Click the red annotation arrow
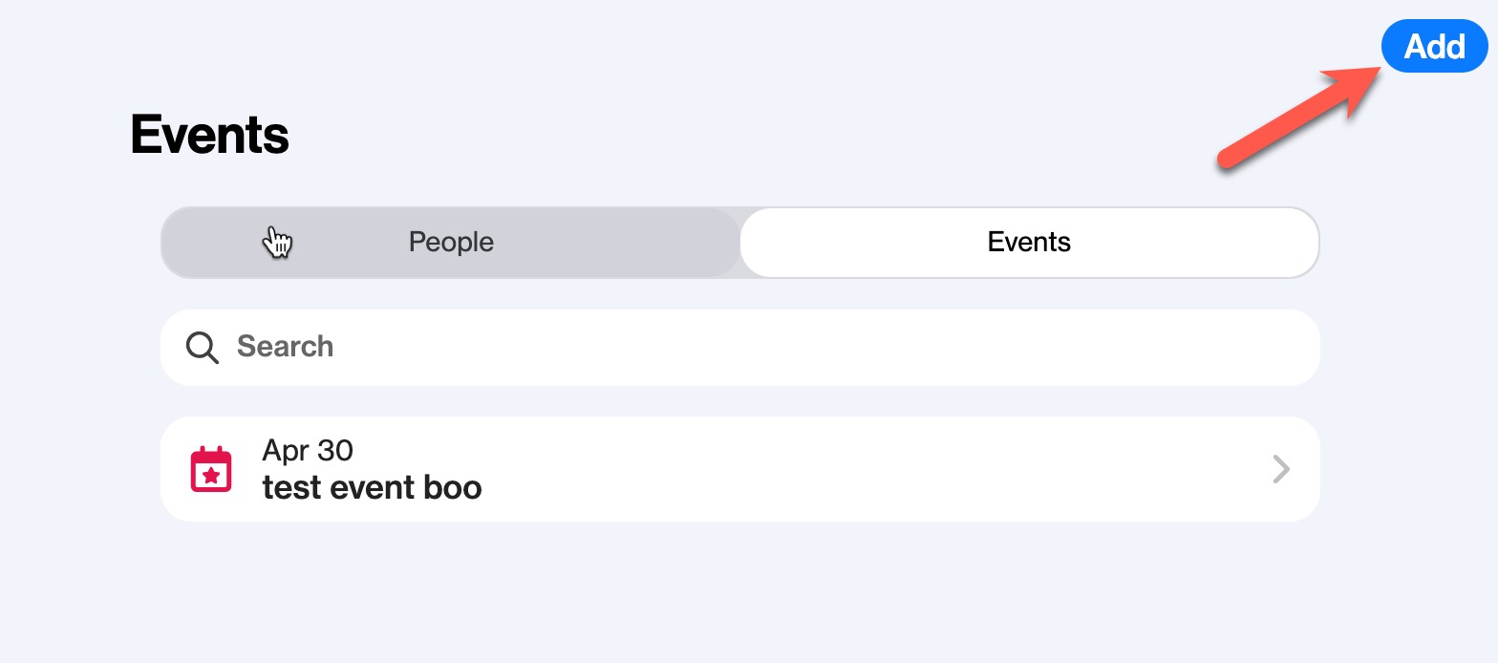The width and height of the screenshot is (1498, 663). pyautogui.click(x=1298, y=118)
